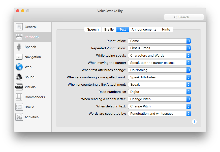Open the Braille dots icon in sidebar
Viewport: 220px width, 152px height.
pos(19,107)
